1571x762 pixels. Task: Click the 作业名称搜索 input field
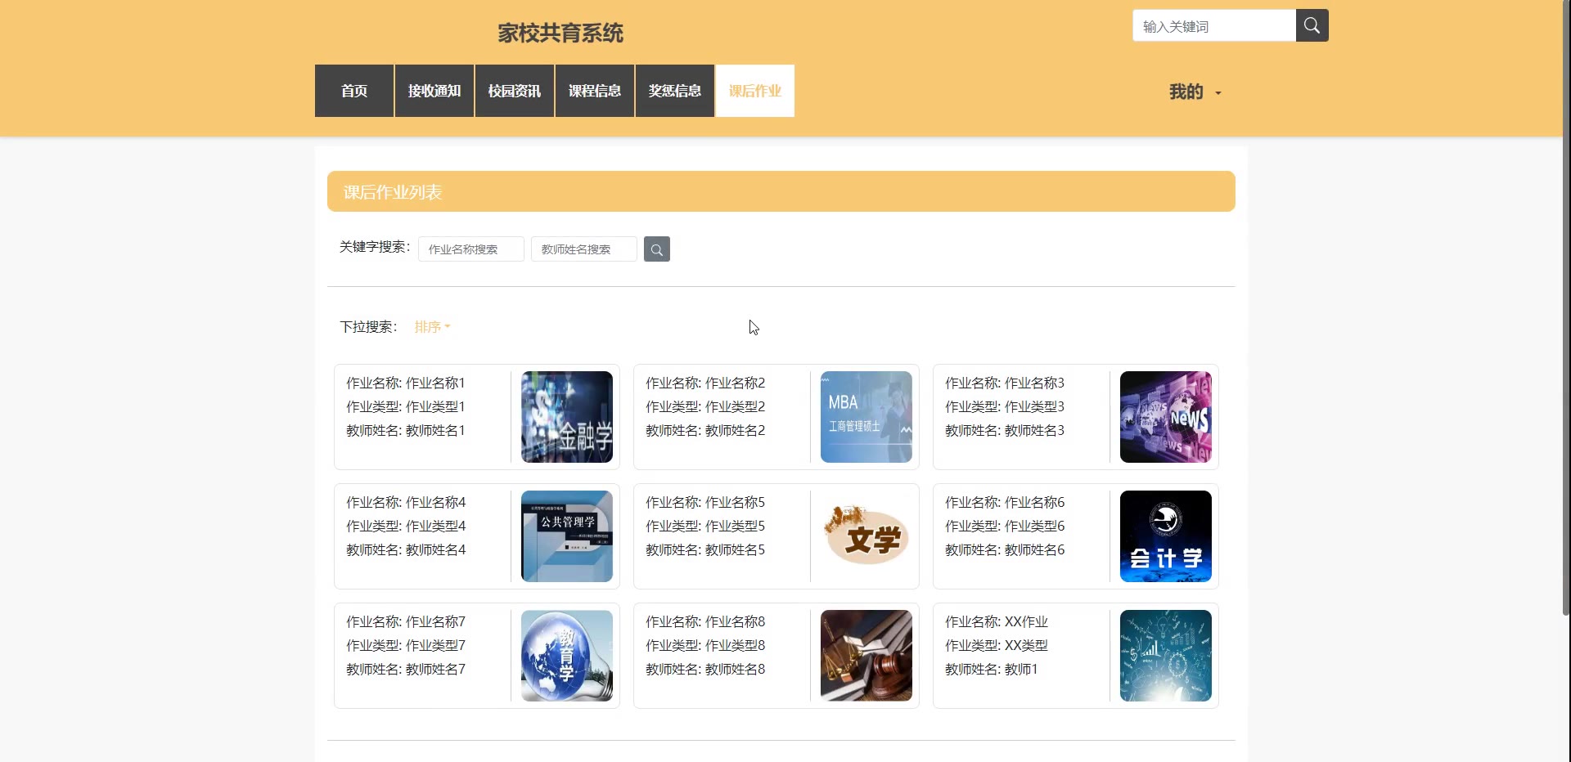pos(471,249)
